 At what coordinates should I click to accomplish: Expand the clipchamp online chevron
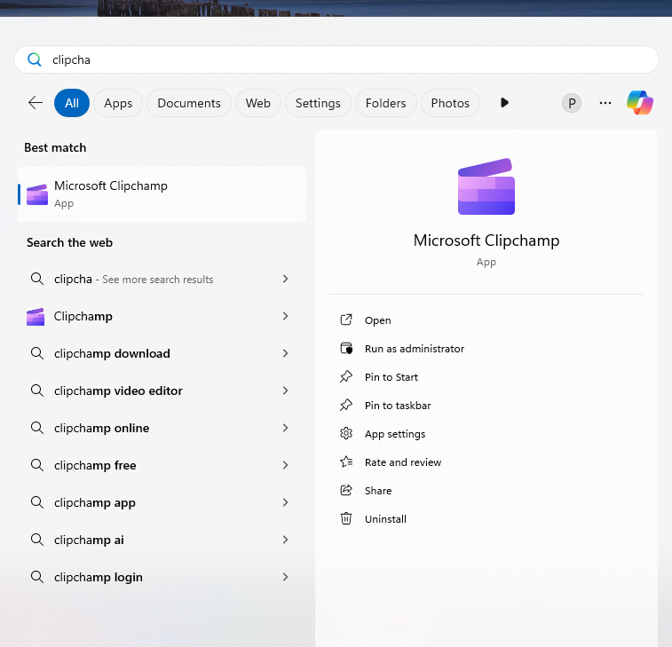286,428
